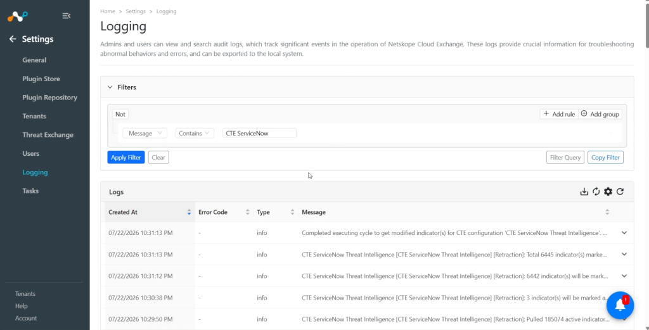
Task: Open Plugin Store page
Action: tap(41, 79)
